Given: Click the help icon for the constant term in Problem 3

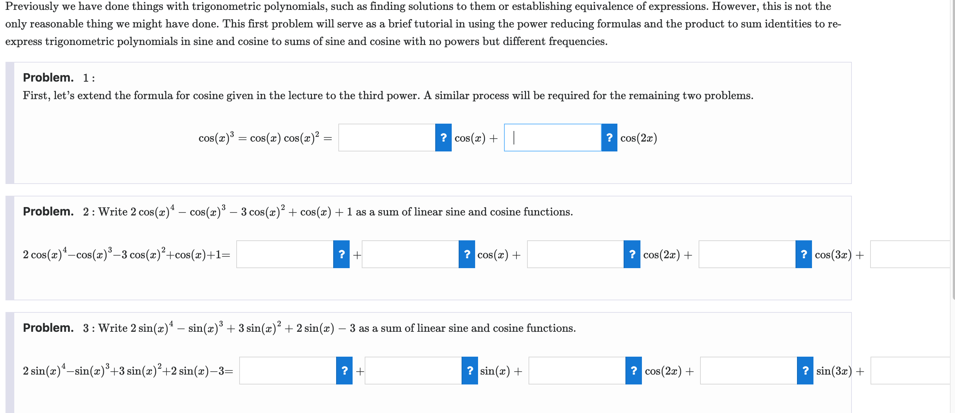Looking at the screenshot, I should [344, 371].
